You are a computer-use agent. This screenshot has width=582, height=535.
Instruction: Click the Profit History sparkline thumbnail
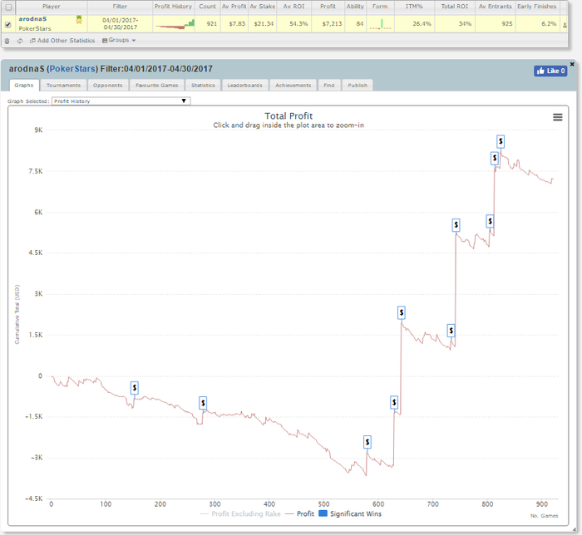pyautogui.click(x=175, y=24)
